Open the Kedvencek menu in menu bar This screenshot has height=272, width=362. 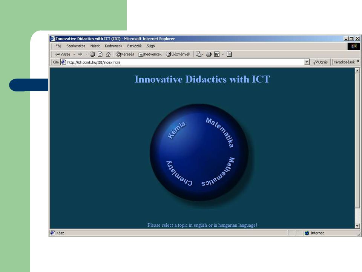click(114, 46)
